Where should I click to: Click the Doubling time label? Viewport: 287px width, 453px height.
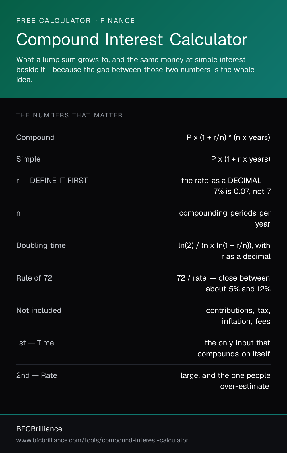tap(41, 245)
